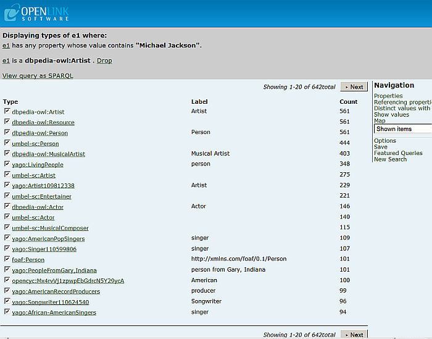This screenshot has height=339, width=432.
Task: Toggle the yago:LivingPeople checkbox
Action: 7,164
